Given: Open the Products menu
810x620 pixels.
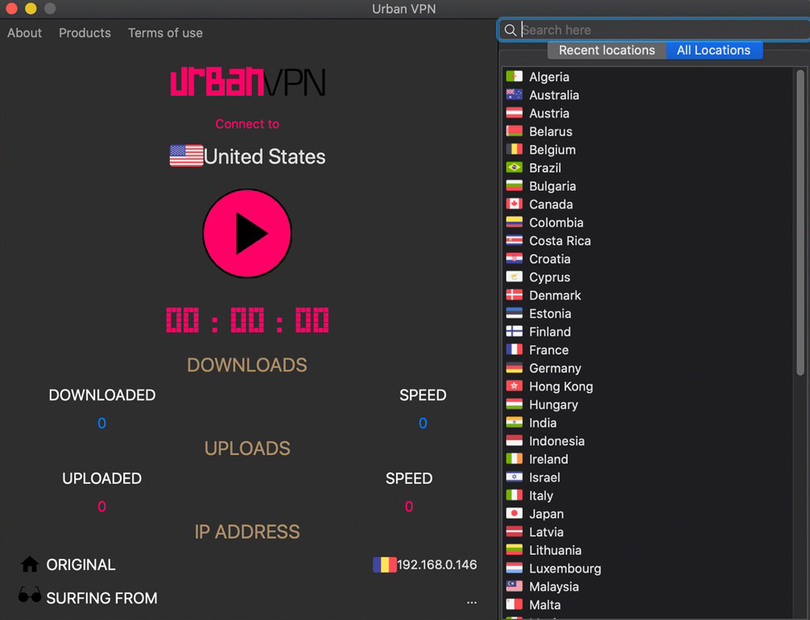Looking at the screenshot, I should pos(85,33).
